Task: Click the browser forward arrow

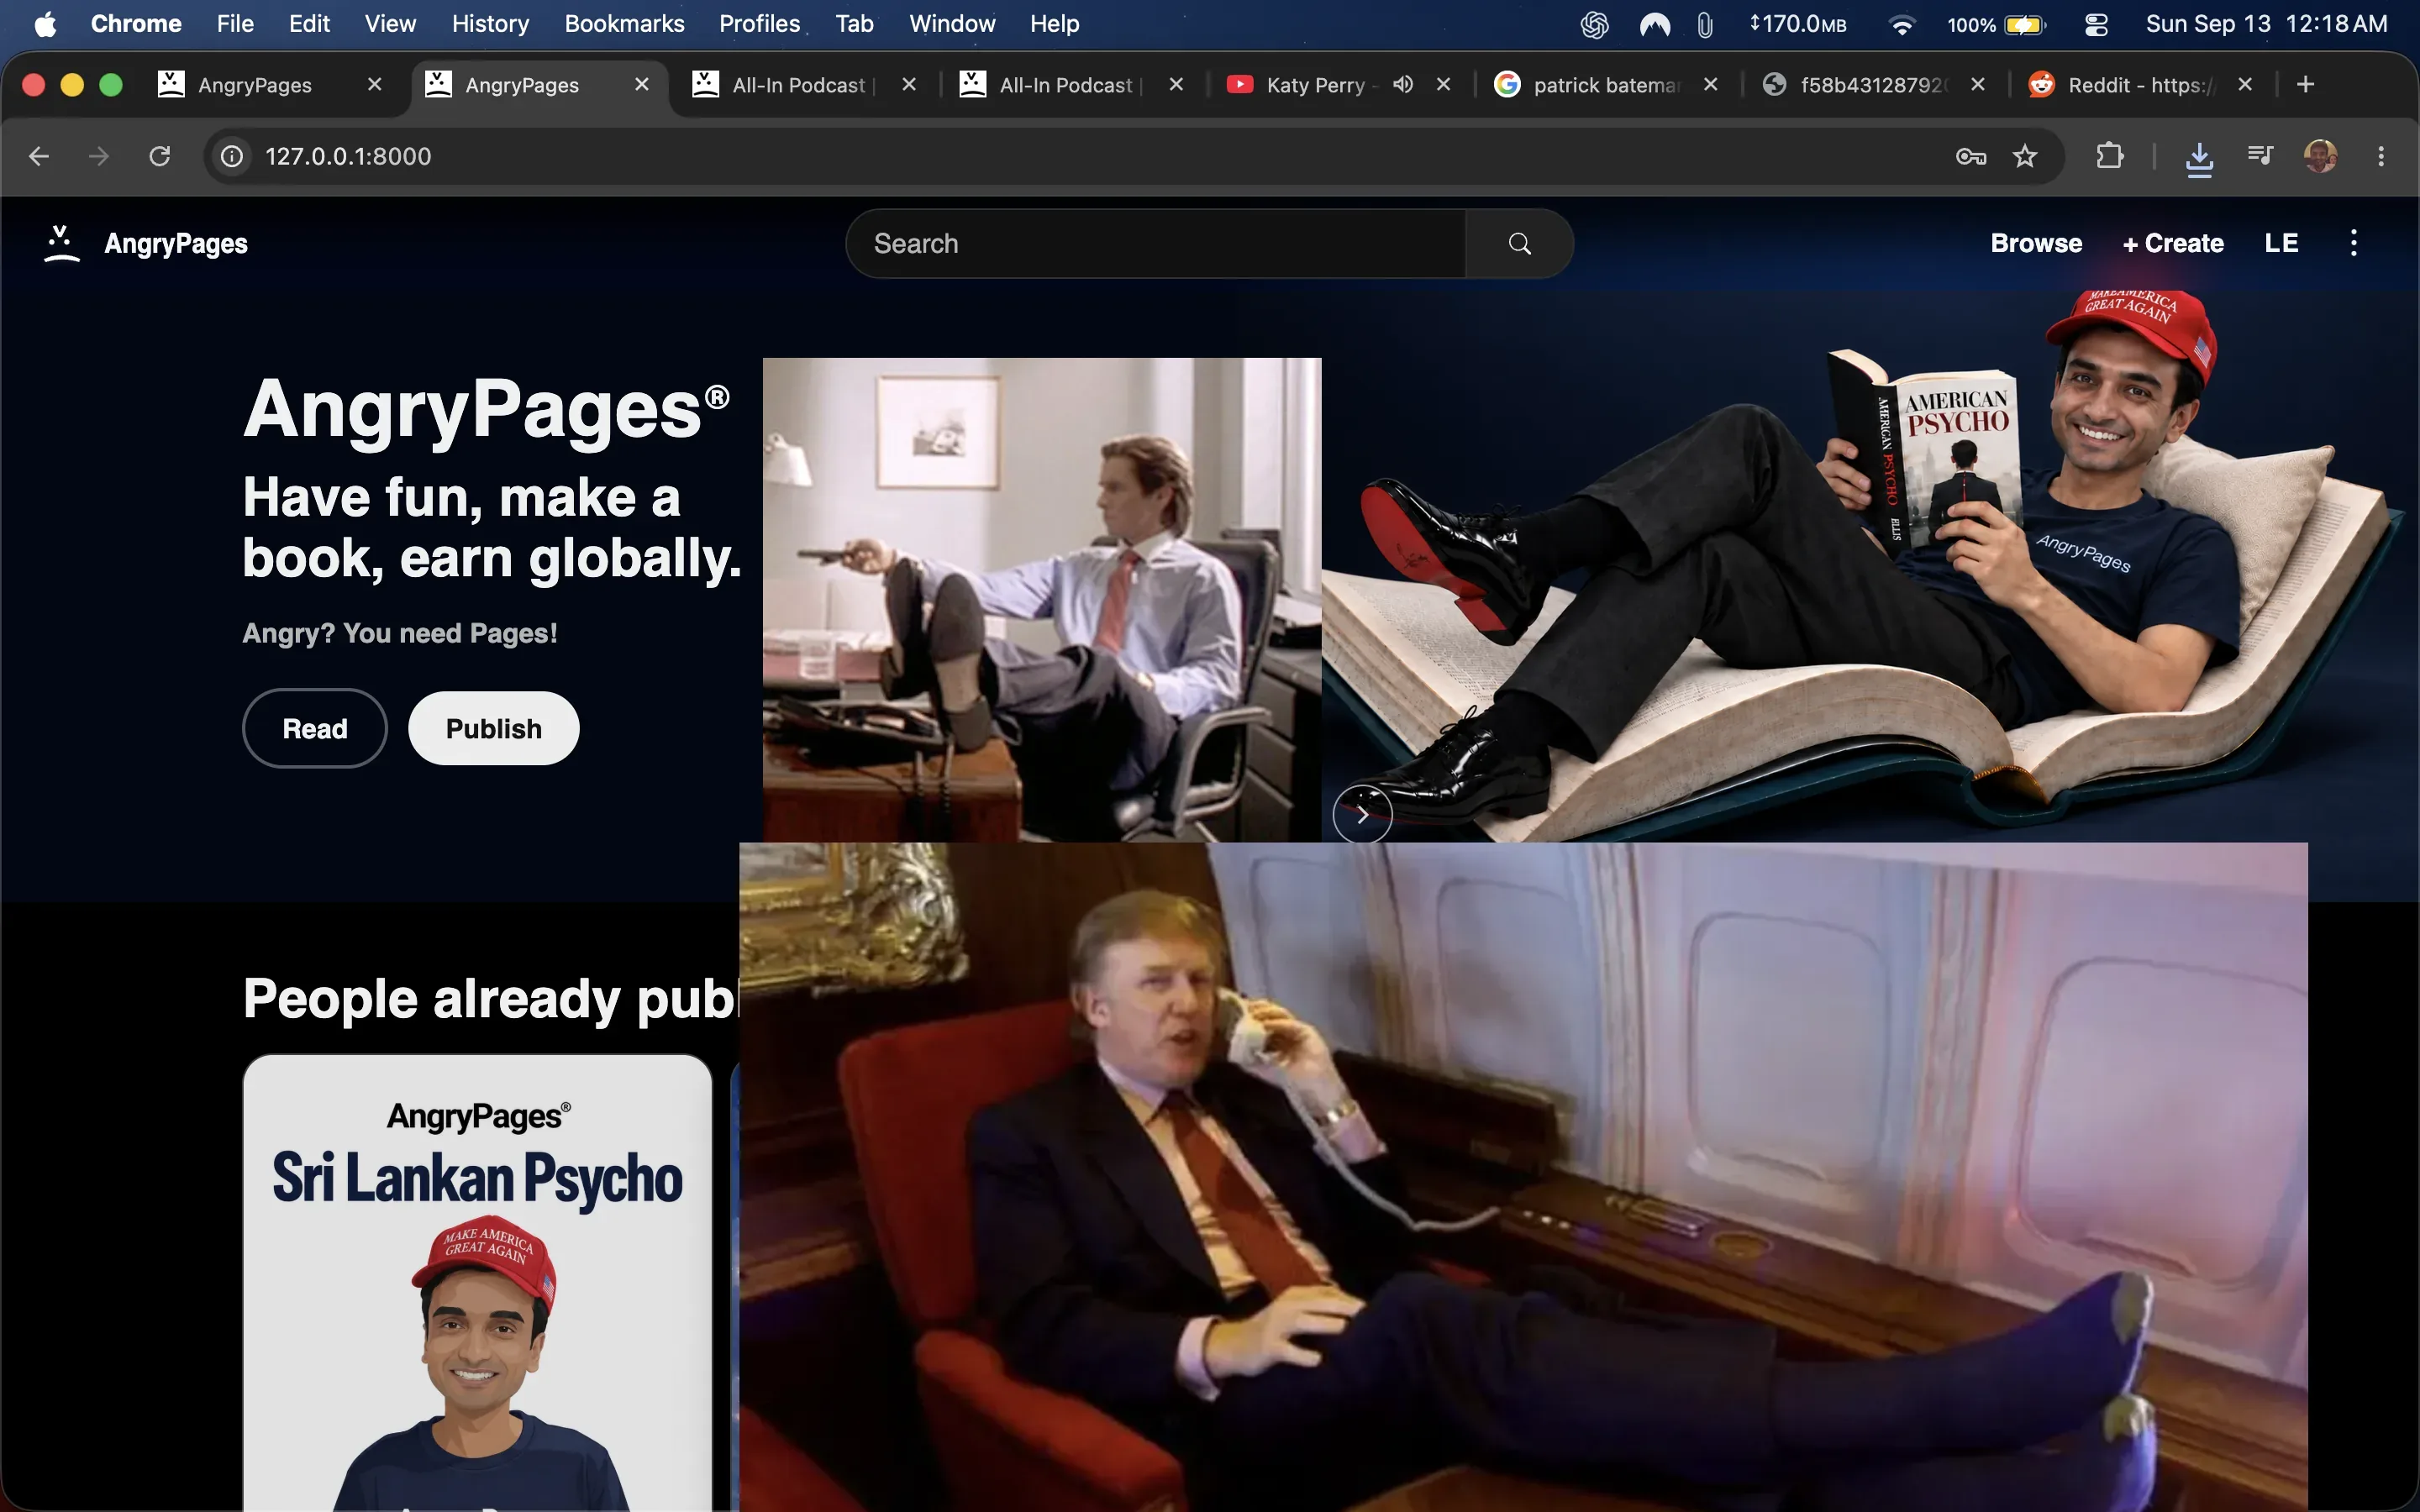Action: [x=99, y=156]
